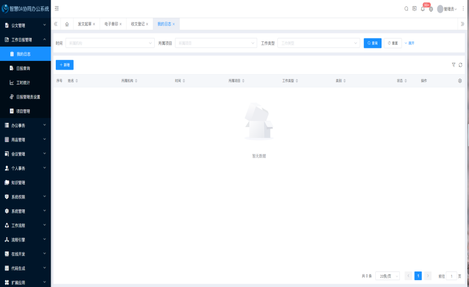Screen dimensions: 469x287
Task: Open the 20条/页 page size dropdown
Action: click(x=387, y=276)
